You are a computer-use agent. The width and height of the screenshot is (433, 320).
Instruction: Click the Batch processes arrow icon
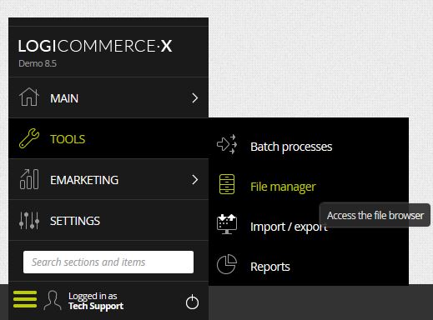[227, 144]
